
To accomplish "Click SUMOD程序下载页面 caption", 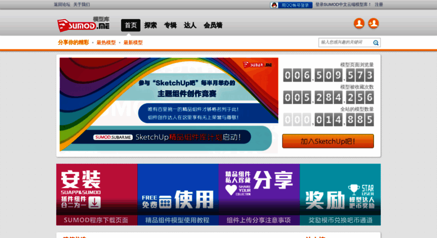I will 96,220.
